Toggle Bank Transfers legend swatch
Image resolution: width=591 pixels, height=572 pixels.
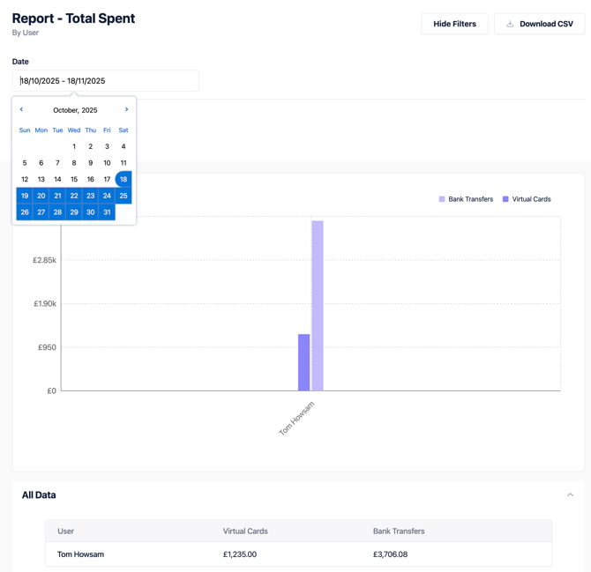tap(442, 199)
